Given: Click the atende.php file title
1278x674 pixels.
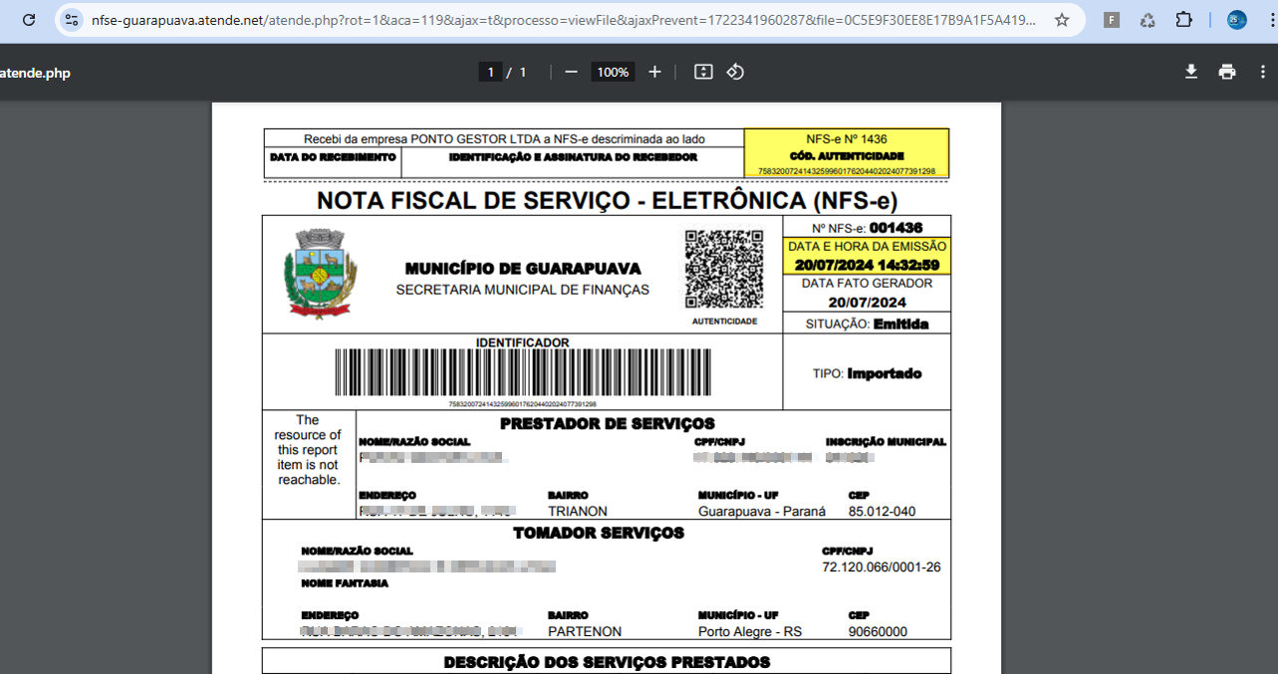Looking at the screenshot, I should [35, 73].
